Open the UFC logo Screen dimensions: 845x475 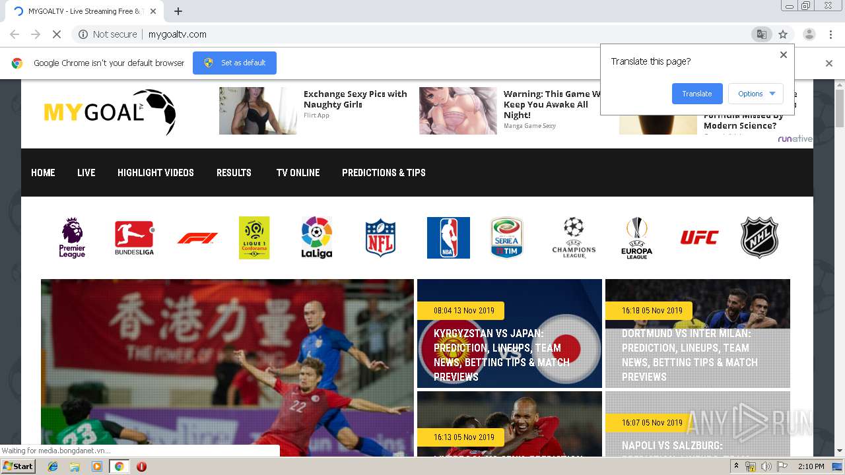pyautogui.click(x=699, y=237)
